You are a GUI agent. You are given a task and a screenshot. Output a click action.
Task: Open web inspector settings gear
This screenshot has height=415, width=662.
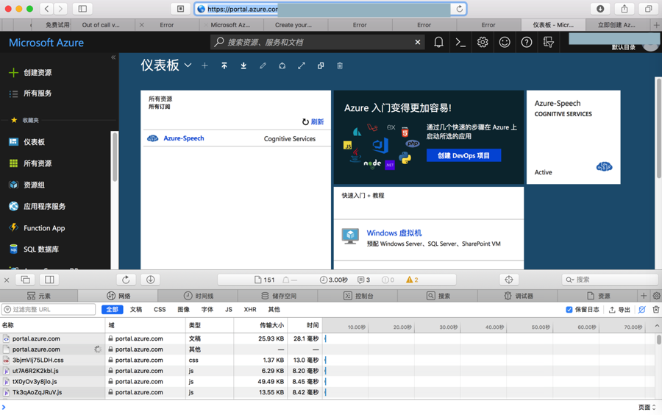tap(657, 296)
